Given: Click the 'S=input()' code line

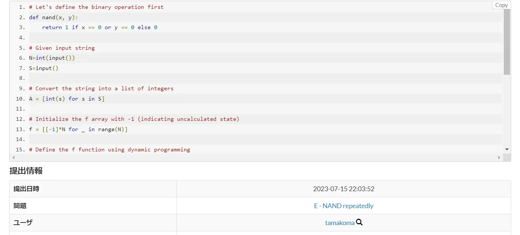Looking at the screenshot, I should pyautogui.click(x=43, y=68).
